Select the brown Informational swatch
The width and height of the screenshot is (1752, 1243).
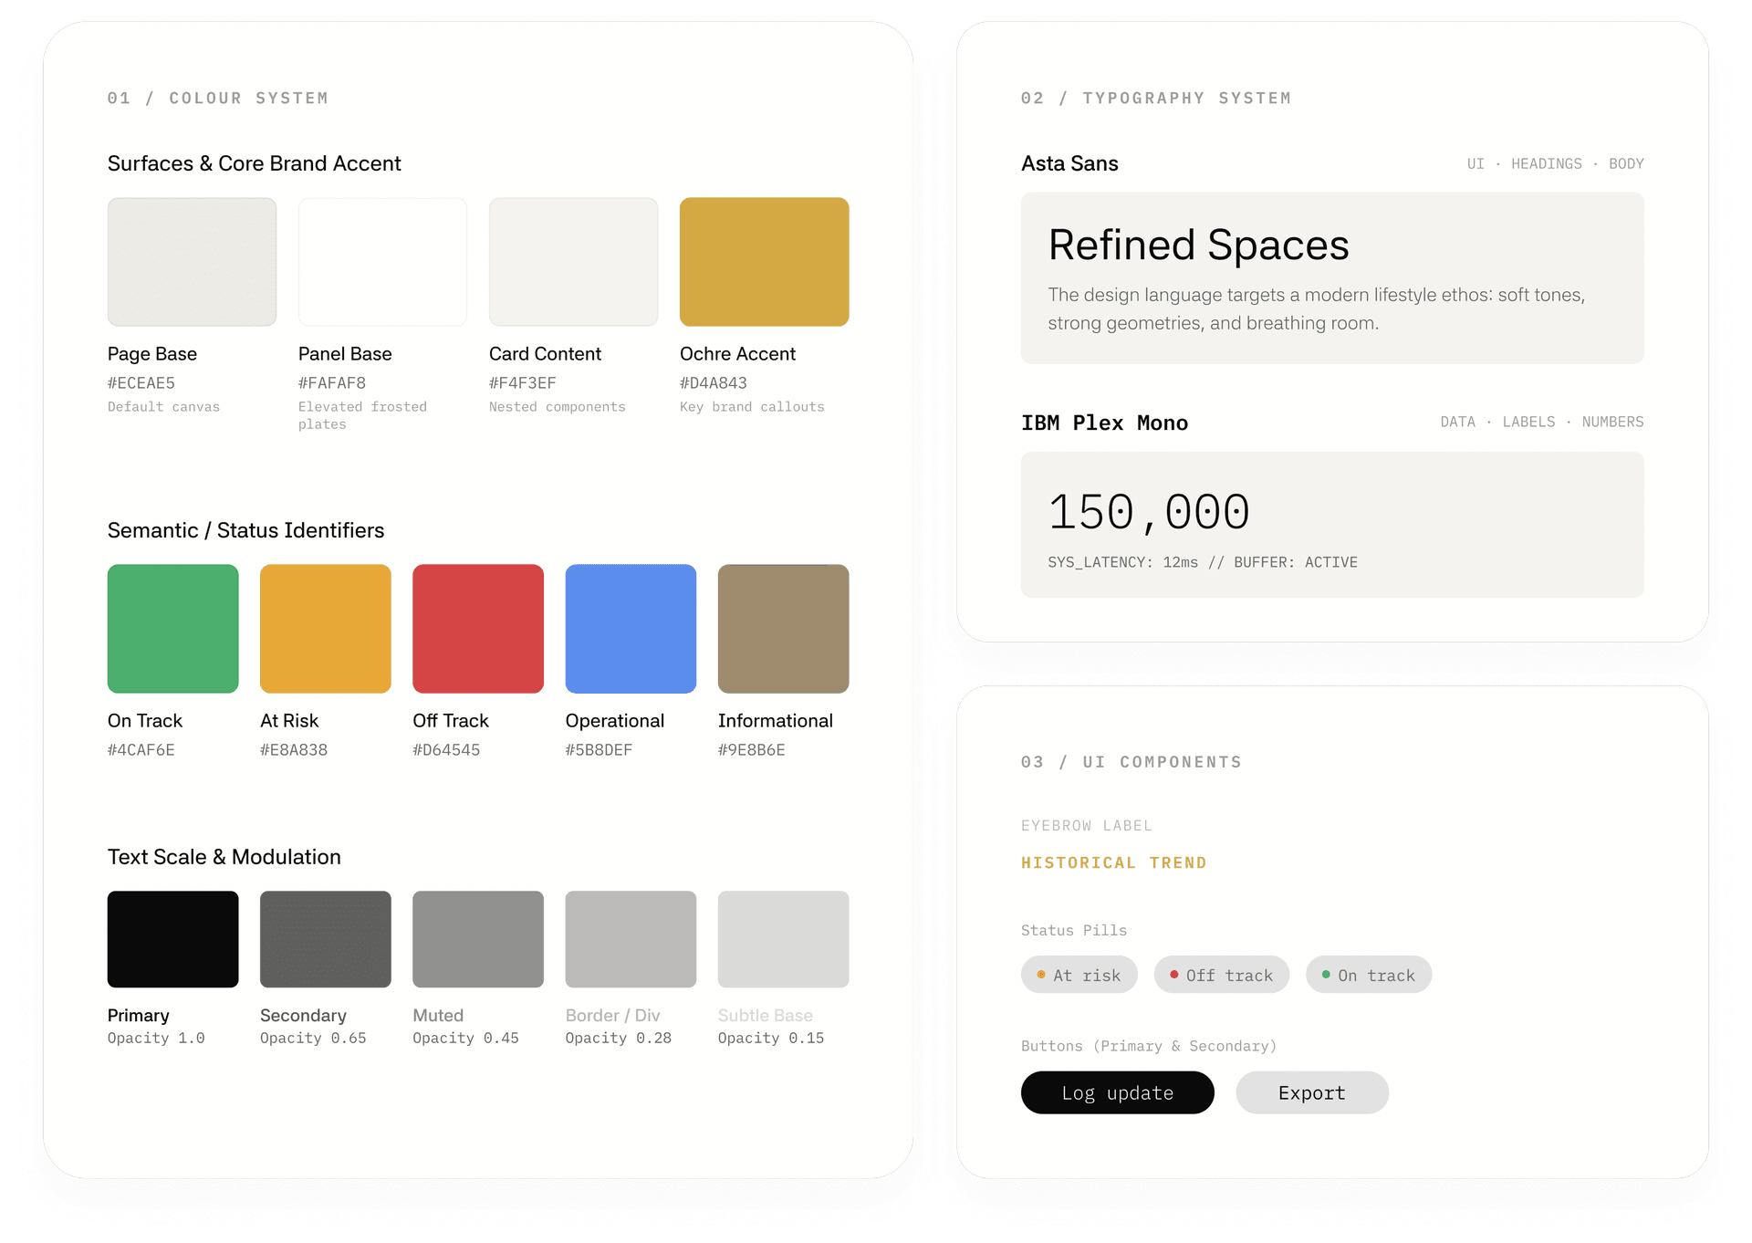pyautogui.click(x=784, y=629)
